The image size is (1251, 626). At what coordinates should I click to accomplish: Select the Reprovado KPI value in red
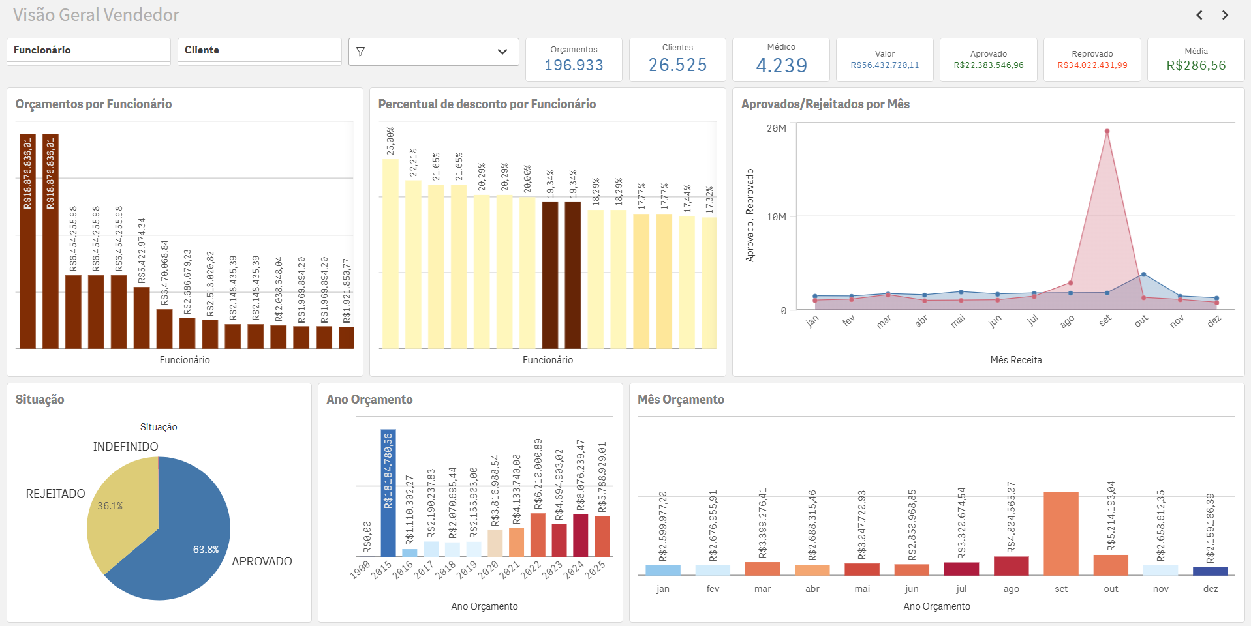click(1092, 65)
